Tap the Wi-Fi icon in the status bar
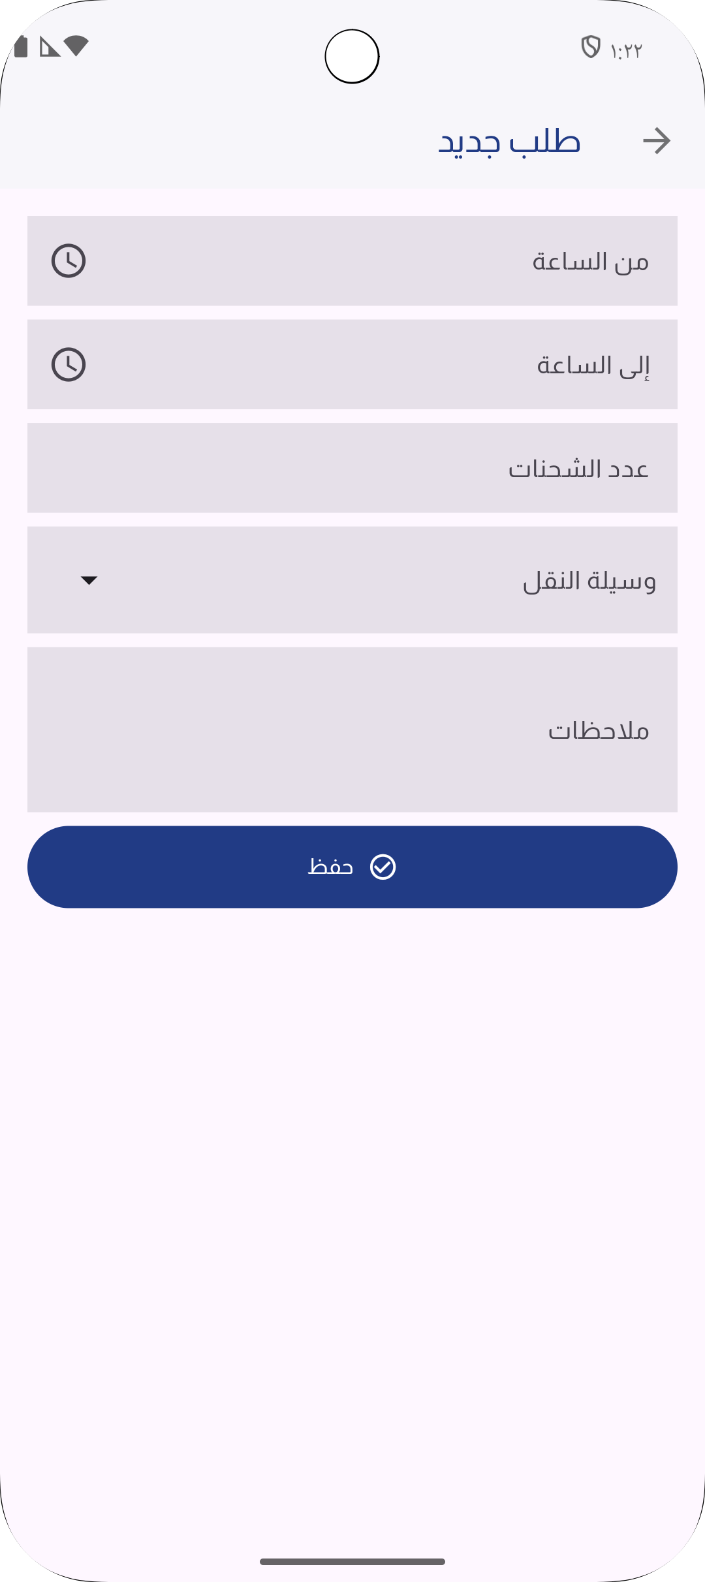This screenshot has width=705, height=1582. (x=76, y=46)
